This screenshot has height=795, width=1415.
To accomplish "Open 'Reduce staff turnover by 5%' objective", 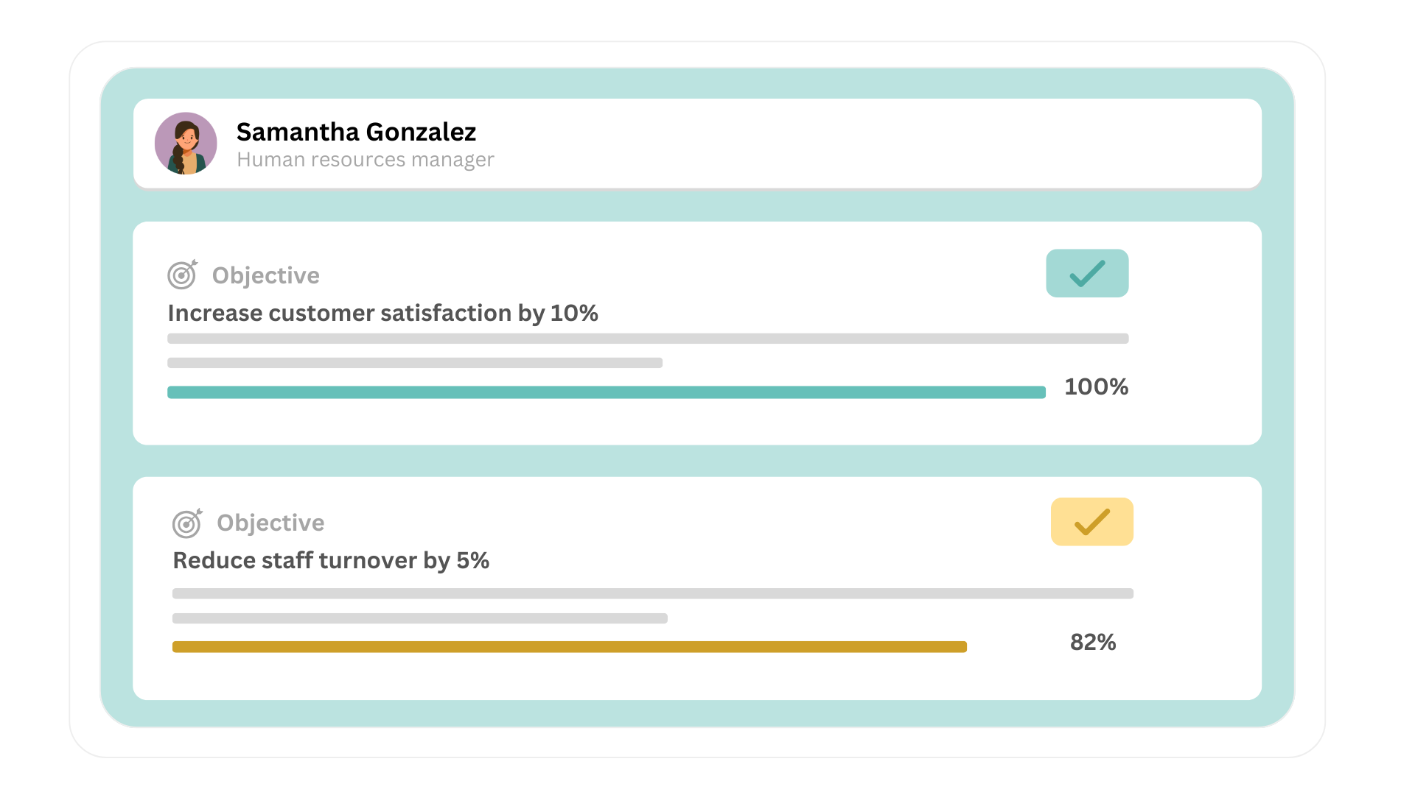I will point(331,560).
